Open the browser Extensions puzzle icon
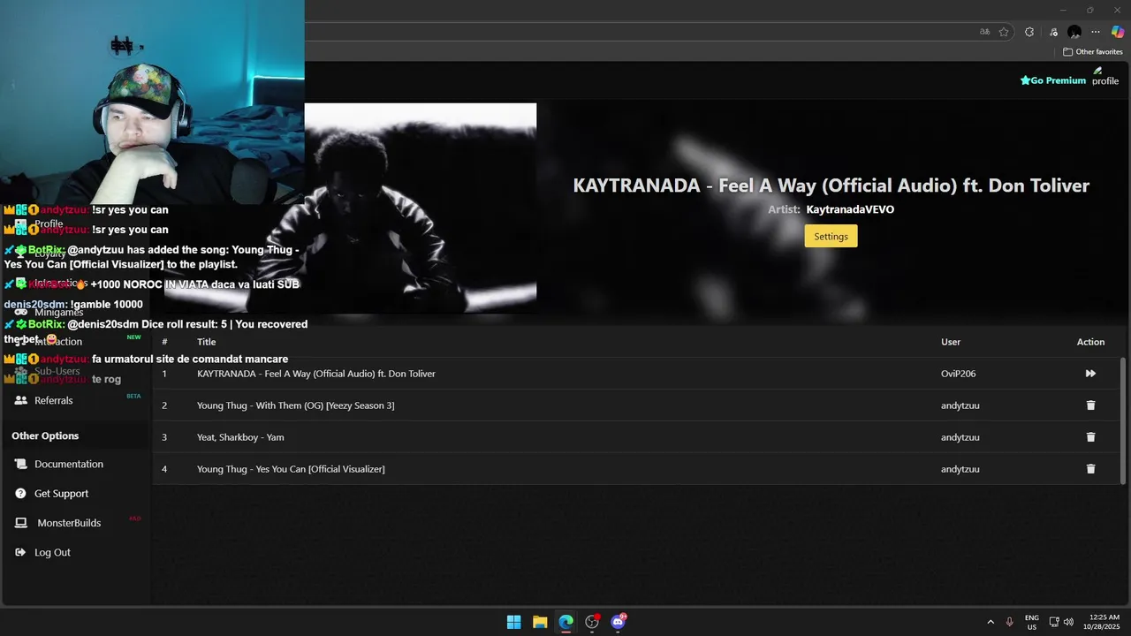 1029,32
